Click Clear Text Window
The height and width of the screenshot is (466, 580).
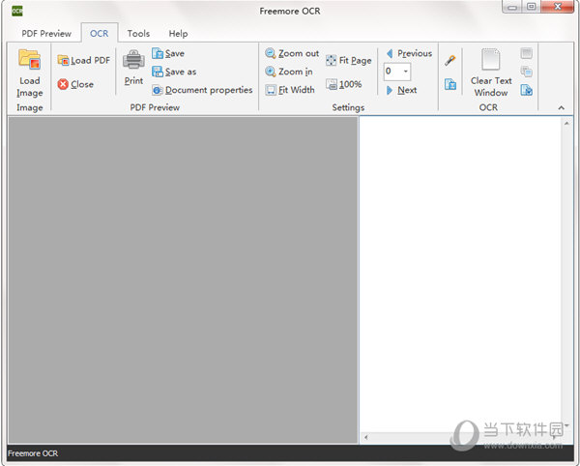[x=491, y=73]
